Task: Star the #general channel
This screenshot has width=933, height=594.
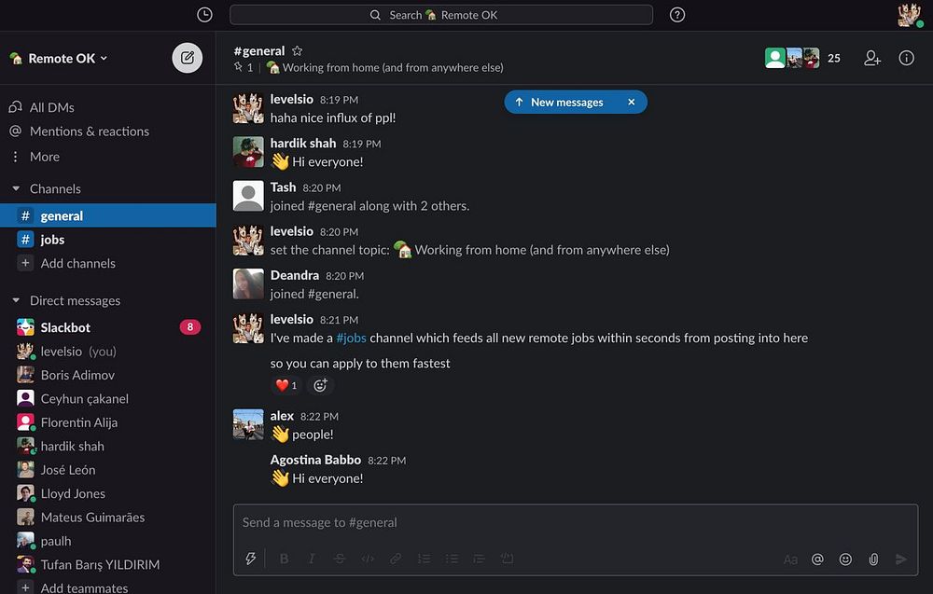Action: click(x=298, y=50)
